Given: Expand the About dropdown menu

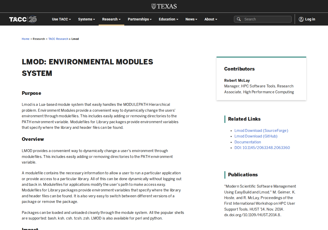Looking at the screenshot, I should (211, 19).
